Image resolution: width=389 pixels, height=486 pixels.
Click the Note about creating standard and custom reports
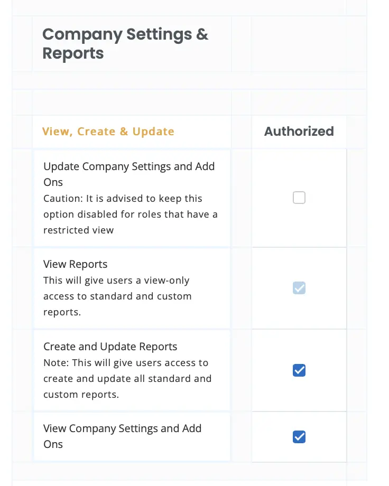pos(127,379)
